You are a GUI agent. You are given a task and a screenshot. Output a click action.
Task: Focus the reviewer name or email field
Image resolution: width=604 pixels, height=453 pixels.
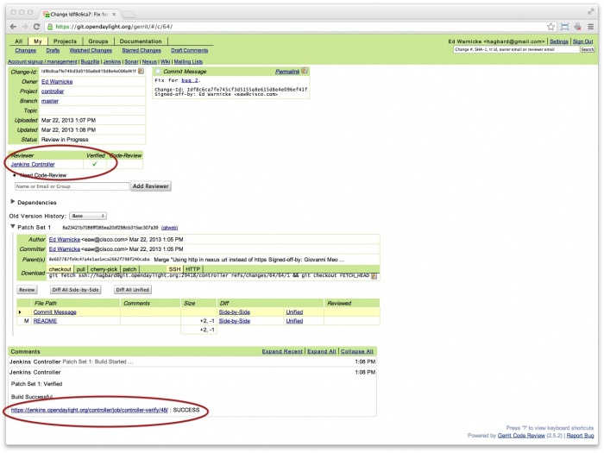(72, 186)
